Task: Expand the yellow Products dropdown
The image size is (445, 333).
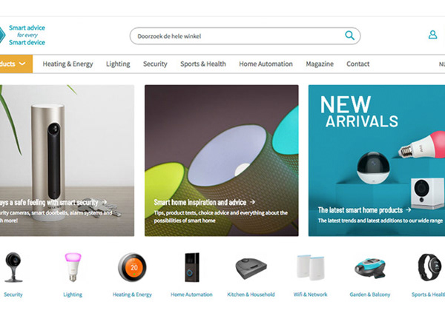Action: click(x=16, y=64)
